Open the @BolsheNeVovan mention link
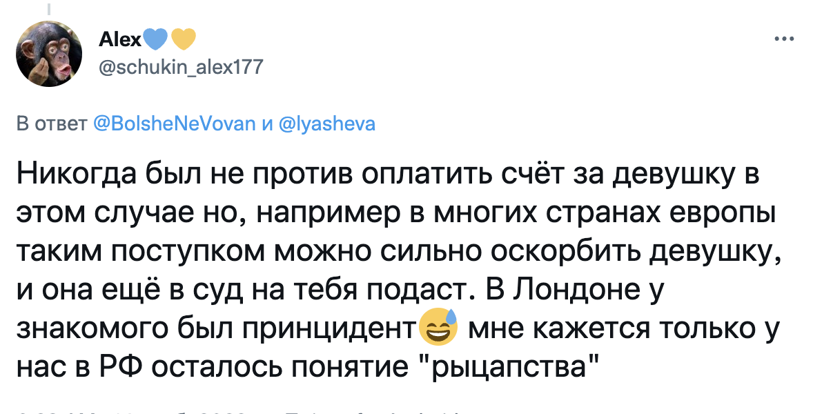This screenshot has width=813, height=414. 175,124
